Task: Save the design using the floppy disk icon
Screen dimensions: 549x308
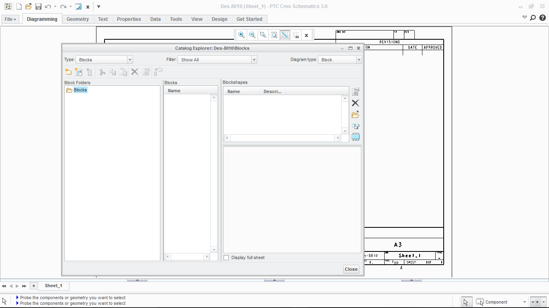Action: coord(38,6)
